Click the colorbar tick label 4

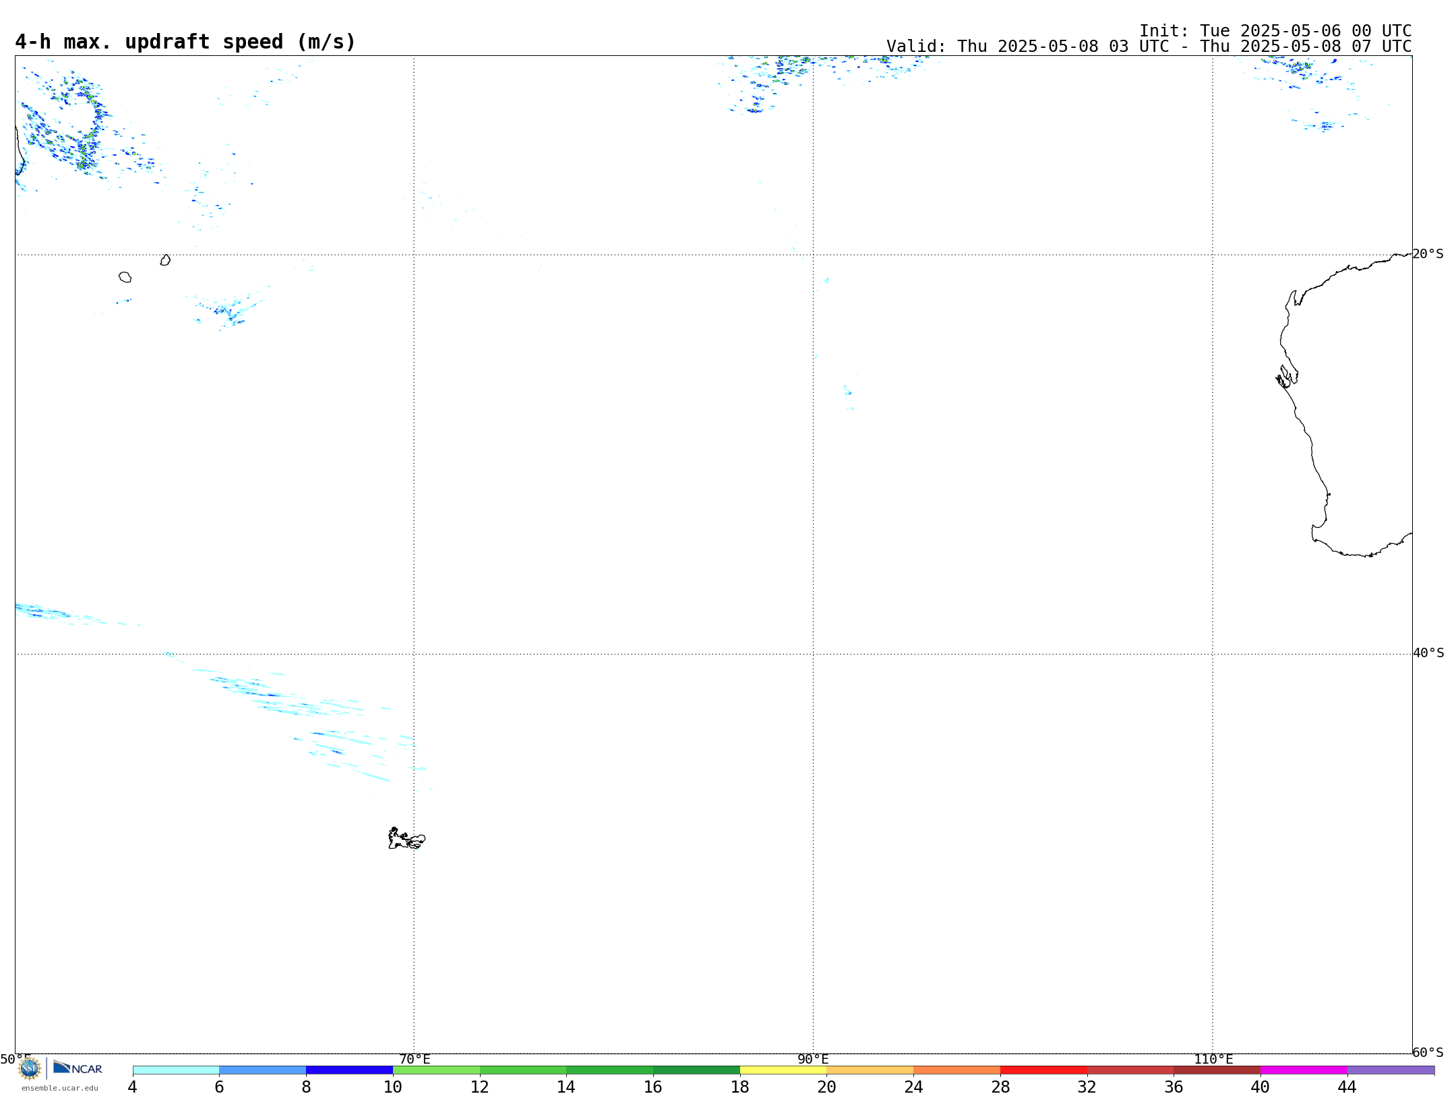[x=133, y=1087]
